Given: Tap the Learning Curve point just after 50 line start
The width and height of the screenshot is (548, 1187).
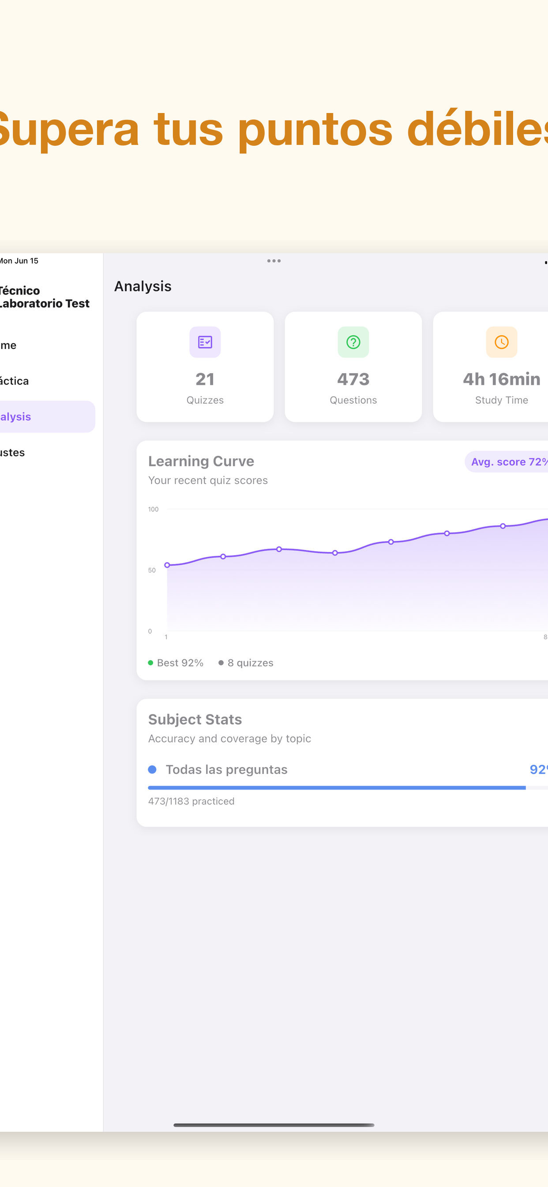Looking at the screenshot, I should click(223, 557).
